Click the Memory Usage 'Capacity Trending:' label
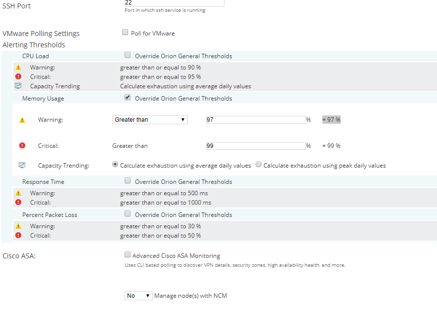The height and width of the screenshot is (317, 437). click(x=64, y=166)
